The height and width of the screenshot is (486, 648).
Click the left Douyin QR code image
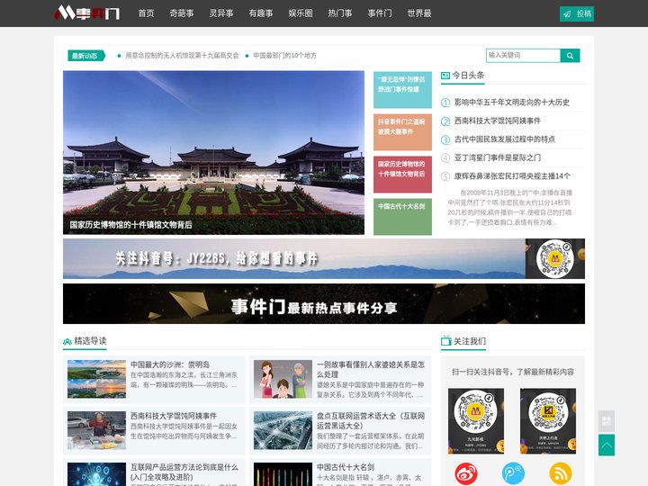(476, 420)
